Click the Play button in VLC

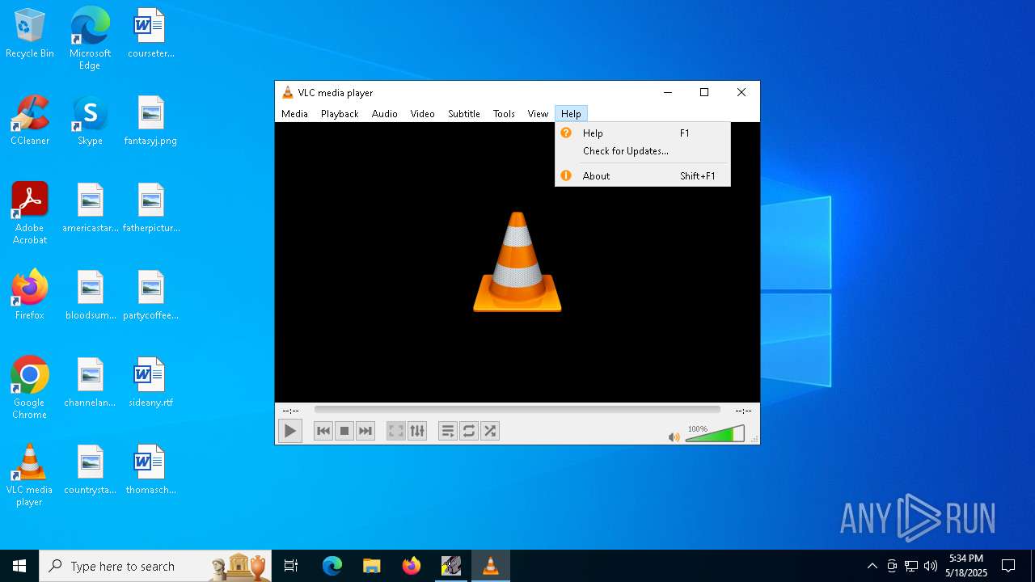[289, 431]
